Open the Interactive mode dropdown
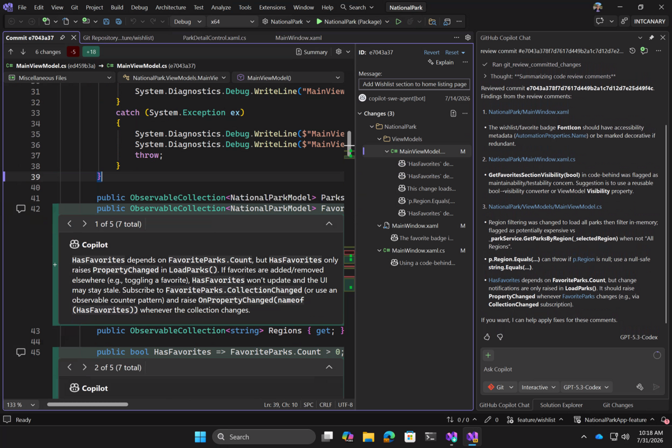The image size is (672, 448). tap(539, 387)
